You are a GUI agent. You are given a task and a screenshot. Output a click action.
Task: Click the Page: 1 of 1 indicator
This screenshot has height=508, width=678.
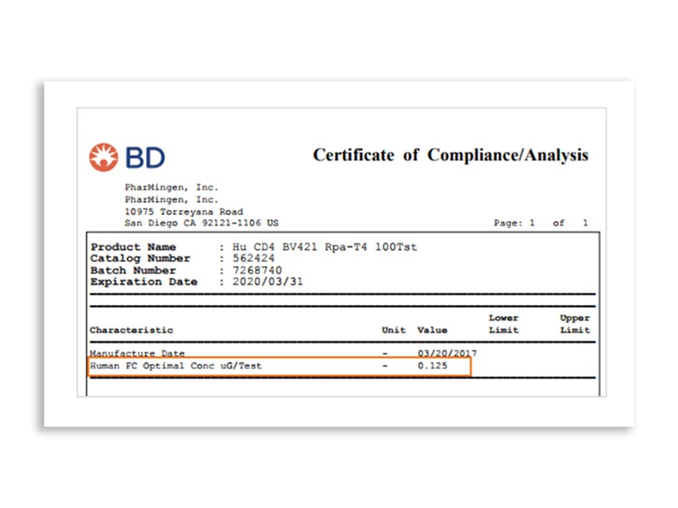click(541, 224)
